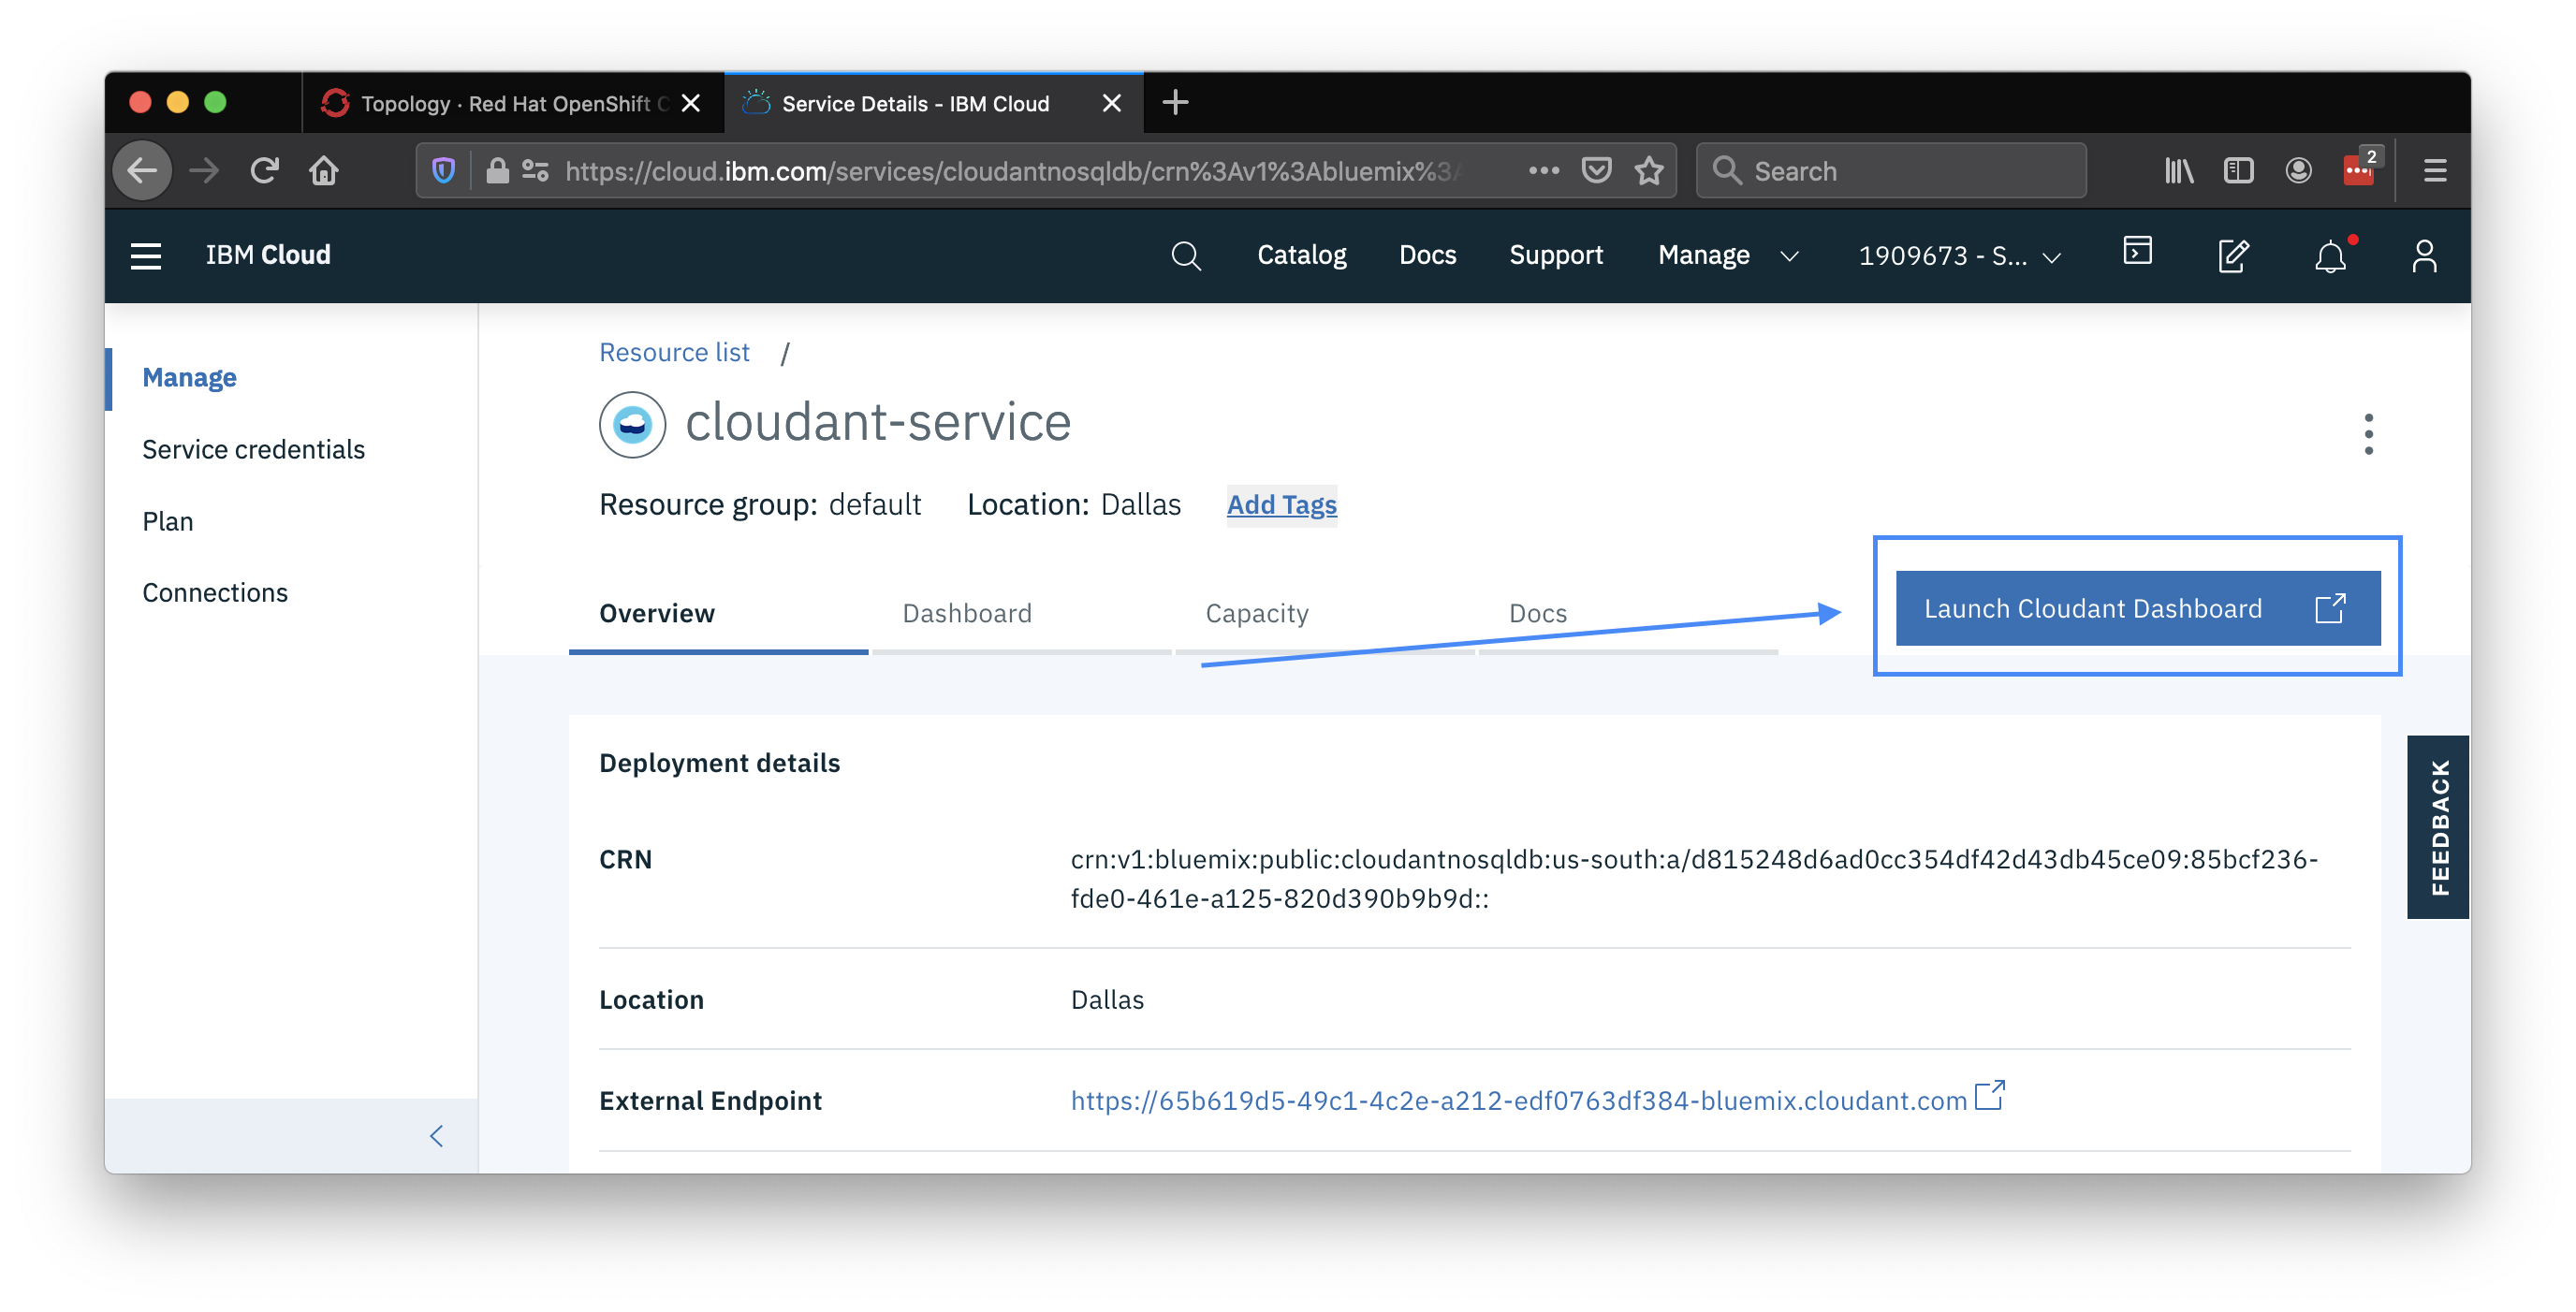
Task: Select Manage in the left sidebar
Action: coord(189,378)
